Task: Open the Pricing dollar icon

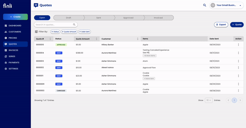Action: (x=6, y=38)
